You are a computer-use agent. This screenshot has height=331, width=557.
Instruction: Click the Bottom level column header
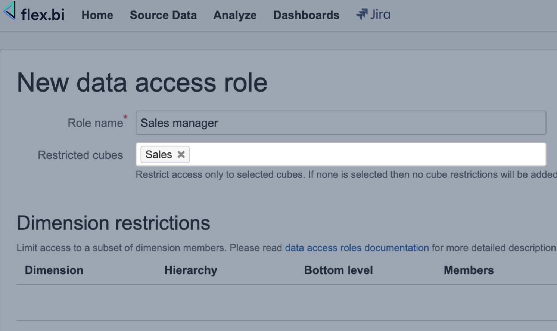338,270
